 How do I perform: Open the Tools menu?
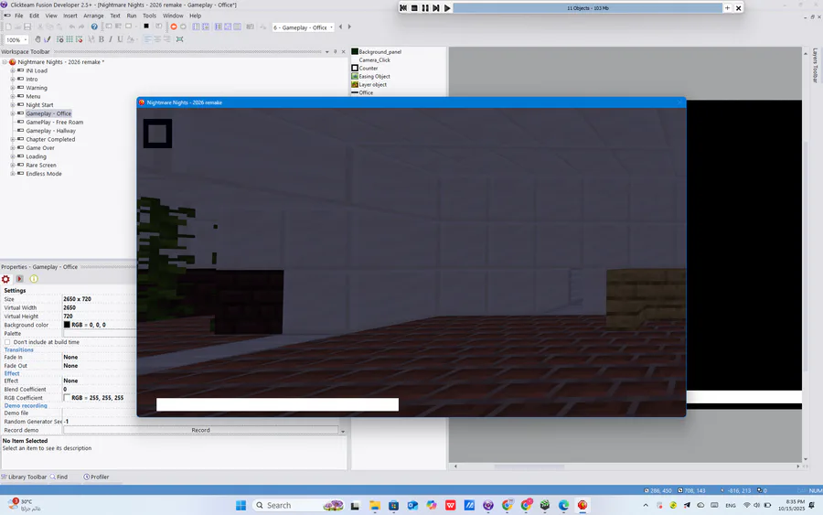[x=150, y=16]
